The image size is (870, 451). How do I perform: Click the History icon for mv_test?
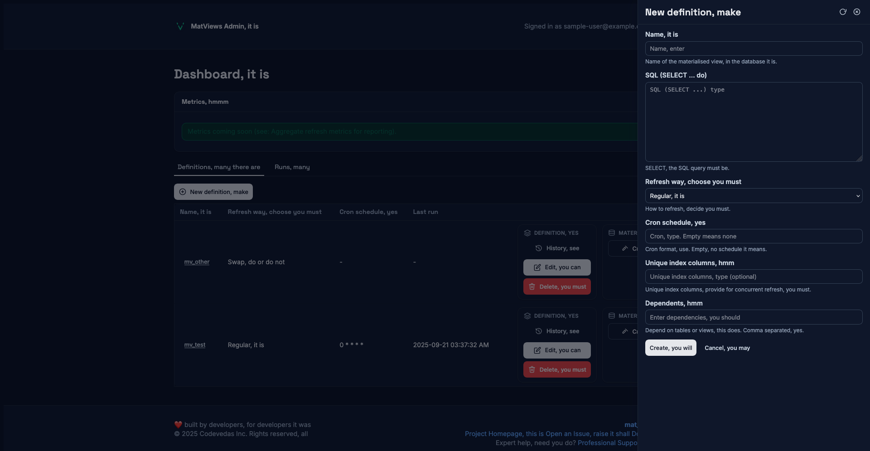tap(539, 331)
